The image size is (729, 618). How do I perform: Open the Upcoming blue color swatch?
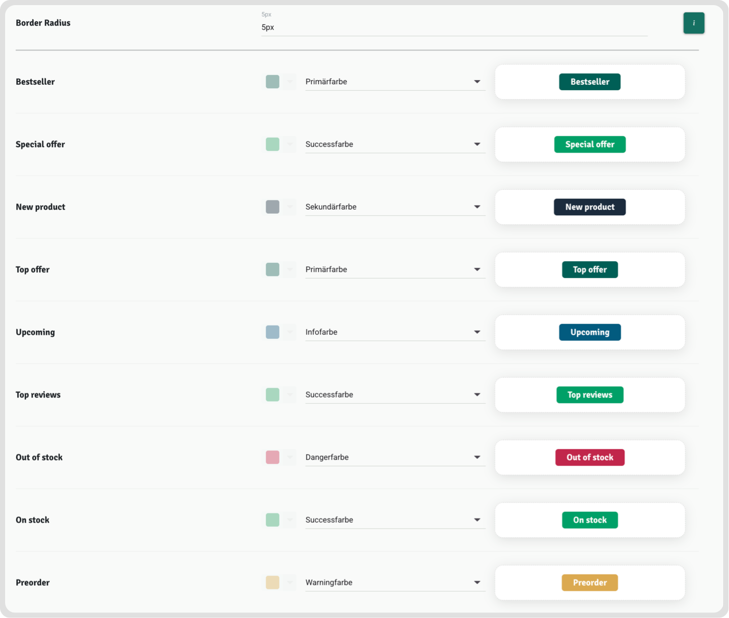(x=273, y=332)
